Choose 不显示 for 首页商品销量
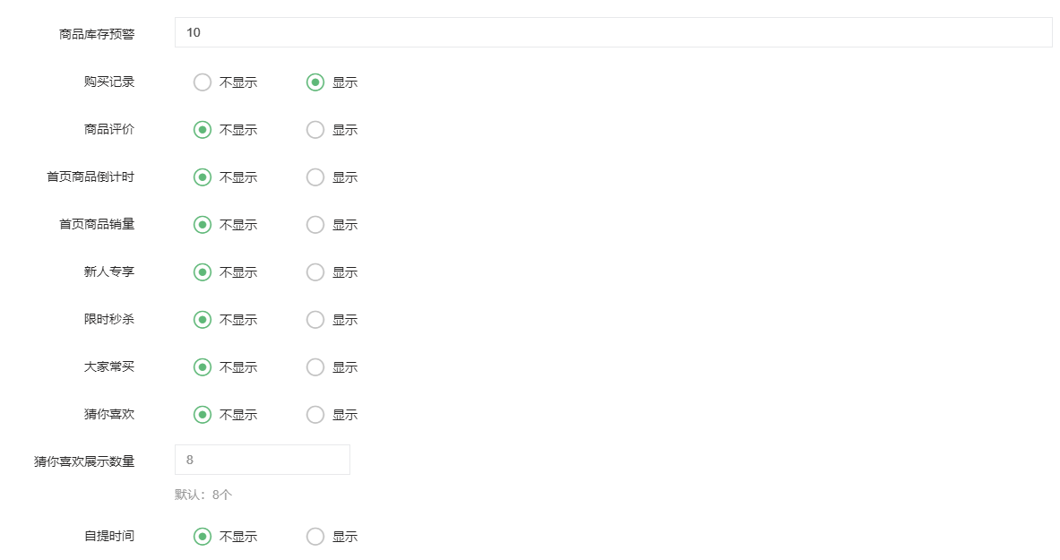 [x=203, y=225]
